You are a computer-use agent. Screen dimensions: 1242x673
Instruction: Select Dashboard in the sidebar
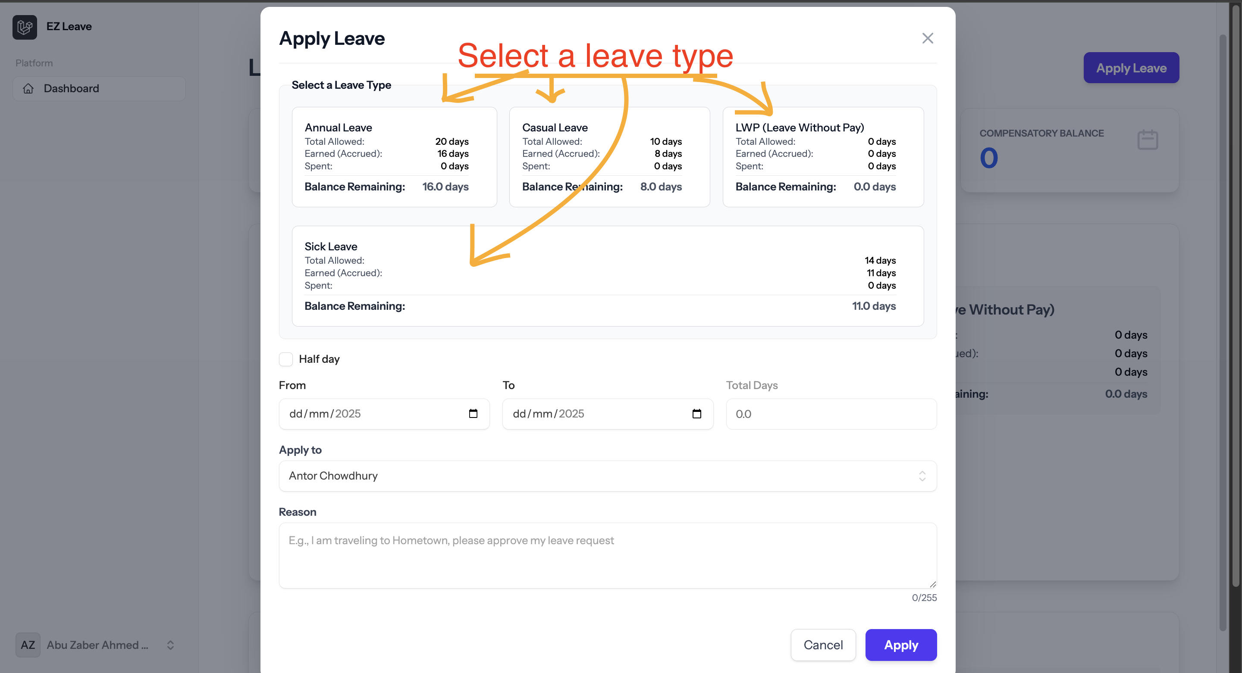(x=71, y=88)
